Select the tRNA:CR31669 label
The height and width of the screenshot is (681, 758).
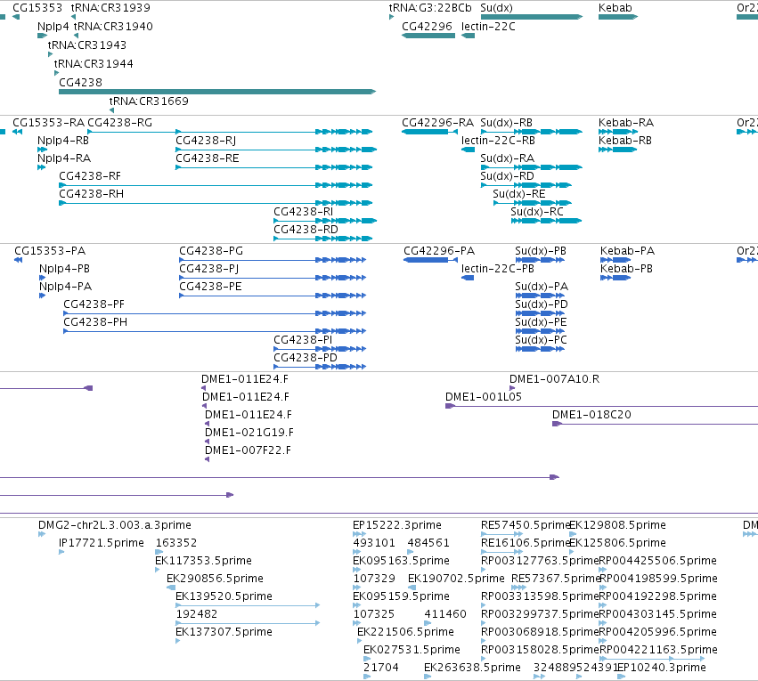pyautogui.click(x=149, y=101)
